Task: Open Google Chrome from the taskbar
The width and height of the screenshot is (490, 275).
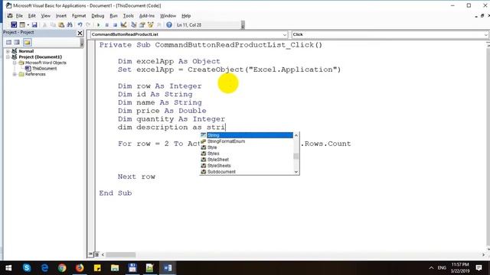Action: (62, 268)
